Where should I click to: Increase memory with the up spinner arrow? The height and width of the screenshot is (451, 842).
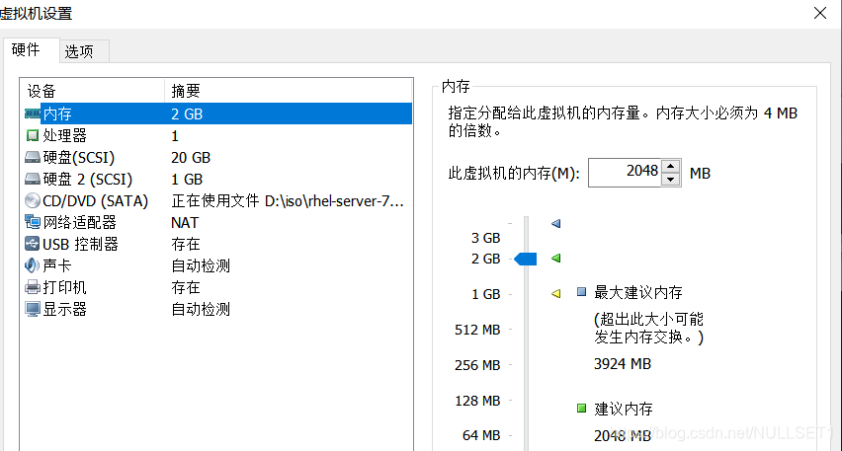point(671,166)
